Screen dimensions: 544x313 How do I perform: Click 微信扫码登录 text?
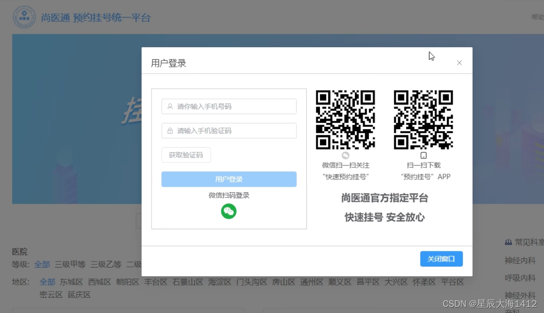(229, 195)
